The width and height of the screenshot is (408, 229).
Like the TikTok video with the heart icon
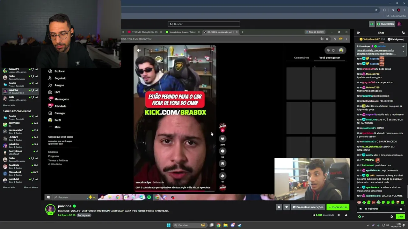(223, 139)
